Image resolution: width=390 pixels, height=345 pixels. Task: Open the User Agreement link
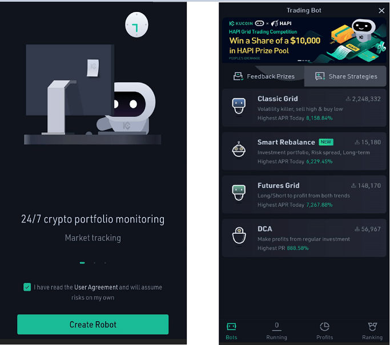pos(96,287)
